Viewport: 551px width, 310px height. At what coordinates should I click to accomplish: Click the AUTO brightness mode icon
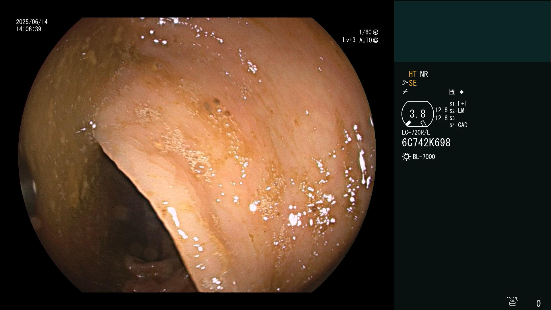(376, 40)
